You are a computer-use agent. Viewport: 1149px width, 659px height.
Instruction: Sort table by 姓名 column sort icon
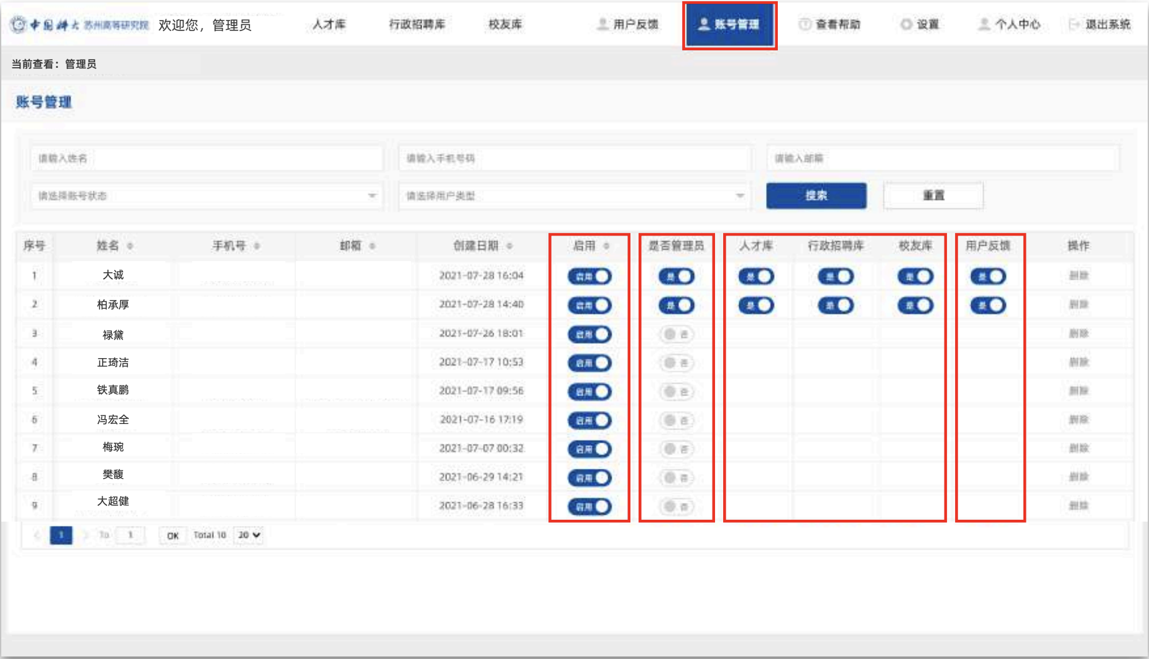coord(130,246)
